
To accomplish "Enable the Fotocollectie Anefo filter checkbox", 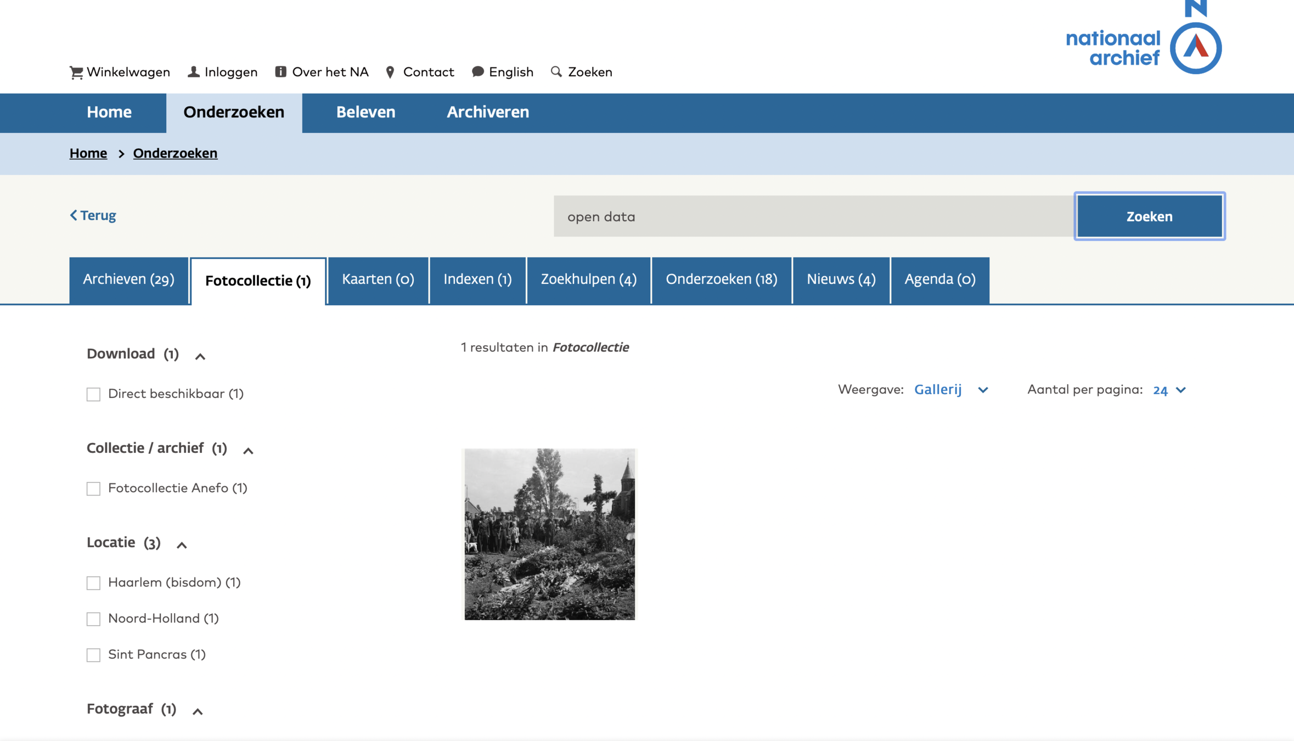I will pyautogui.click(x=93, y=489).
